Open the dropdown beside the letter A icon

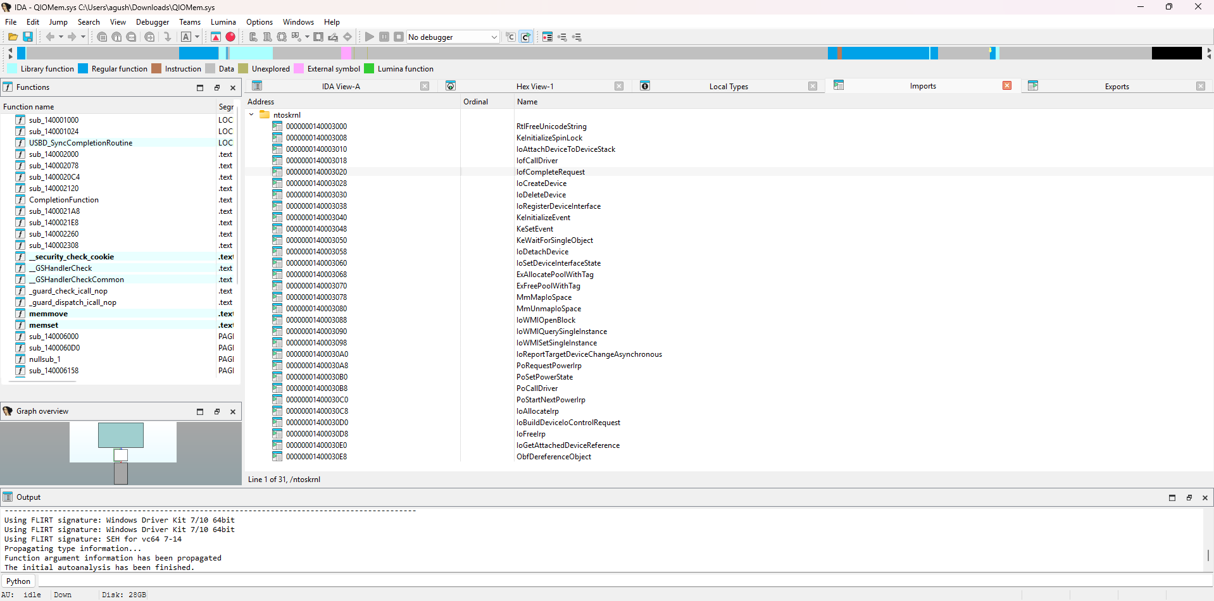[x=197, y=37]
